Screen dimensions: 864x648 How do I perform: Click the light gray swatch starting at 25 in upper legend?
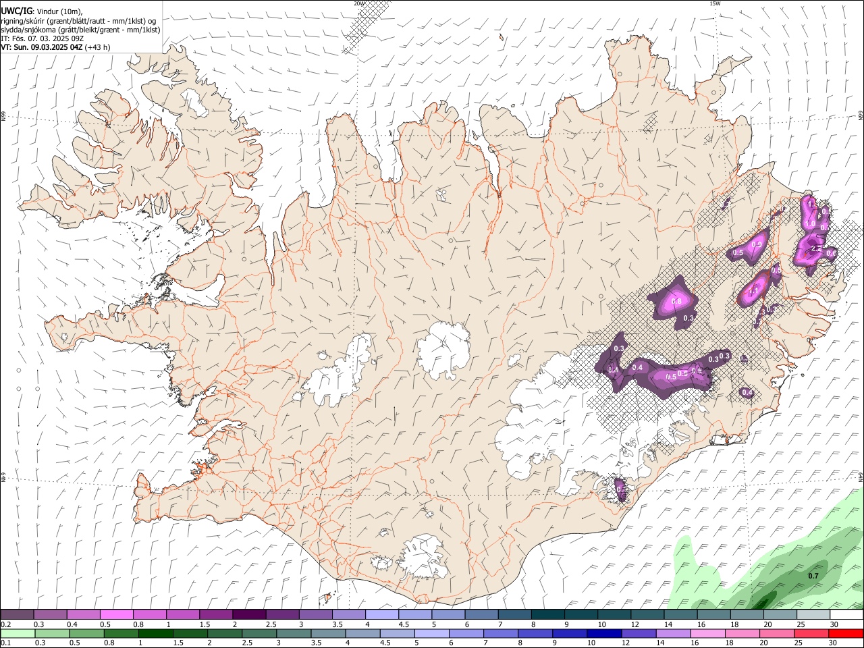pos(813,615)
